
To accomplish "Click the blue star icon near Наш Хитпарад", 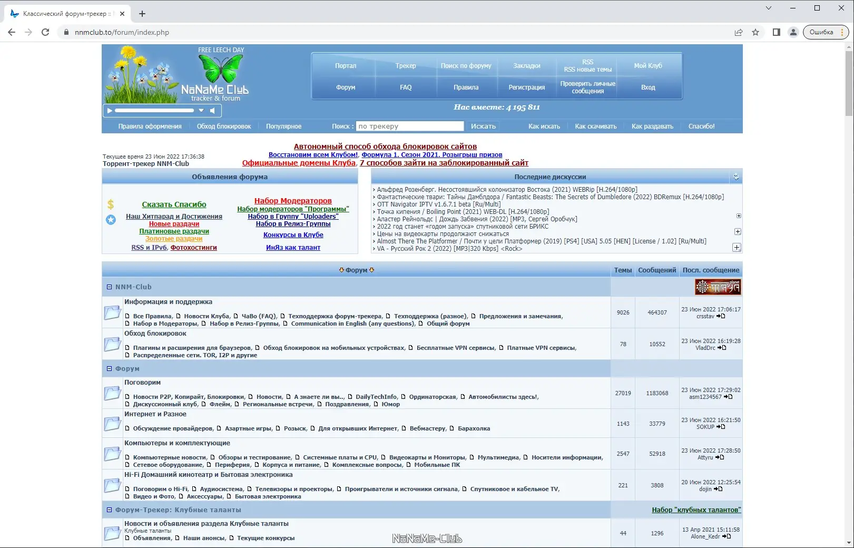I will (111, 220).
